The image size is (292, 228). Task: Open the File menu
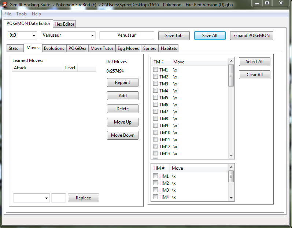tap(8, 14)
